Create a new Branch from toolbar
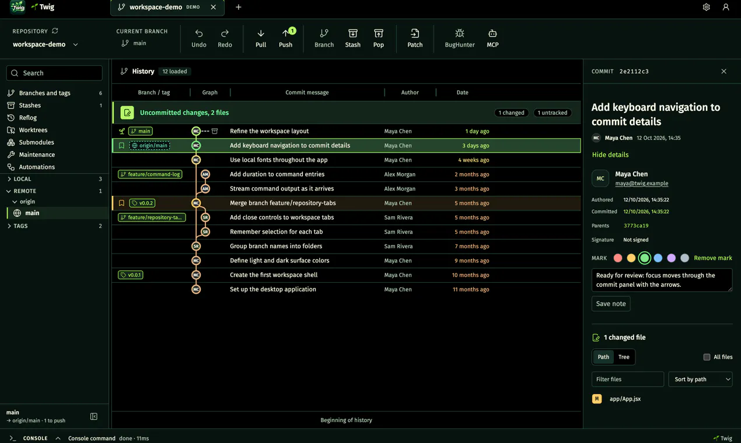 [324, 38]
